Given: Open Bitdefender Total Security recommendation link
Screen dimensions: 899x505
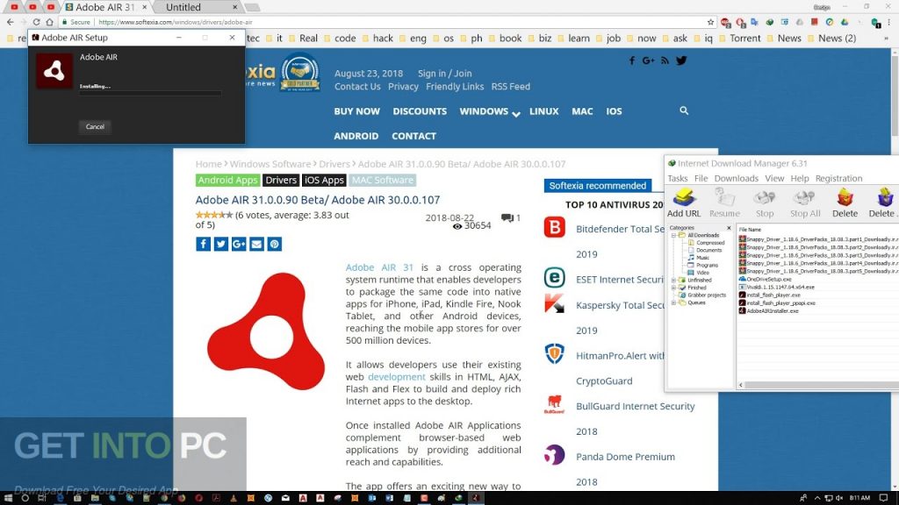Looking at the screenshot, I should pyautogui.click(x=620, y=229).
